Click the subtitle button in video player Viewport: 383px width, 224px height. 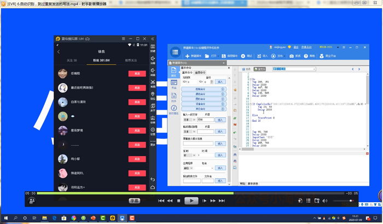[x=135, y=201]
